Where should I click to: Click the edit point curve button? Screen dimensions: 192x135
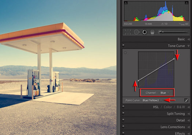(186, 100)
